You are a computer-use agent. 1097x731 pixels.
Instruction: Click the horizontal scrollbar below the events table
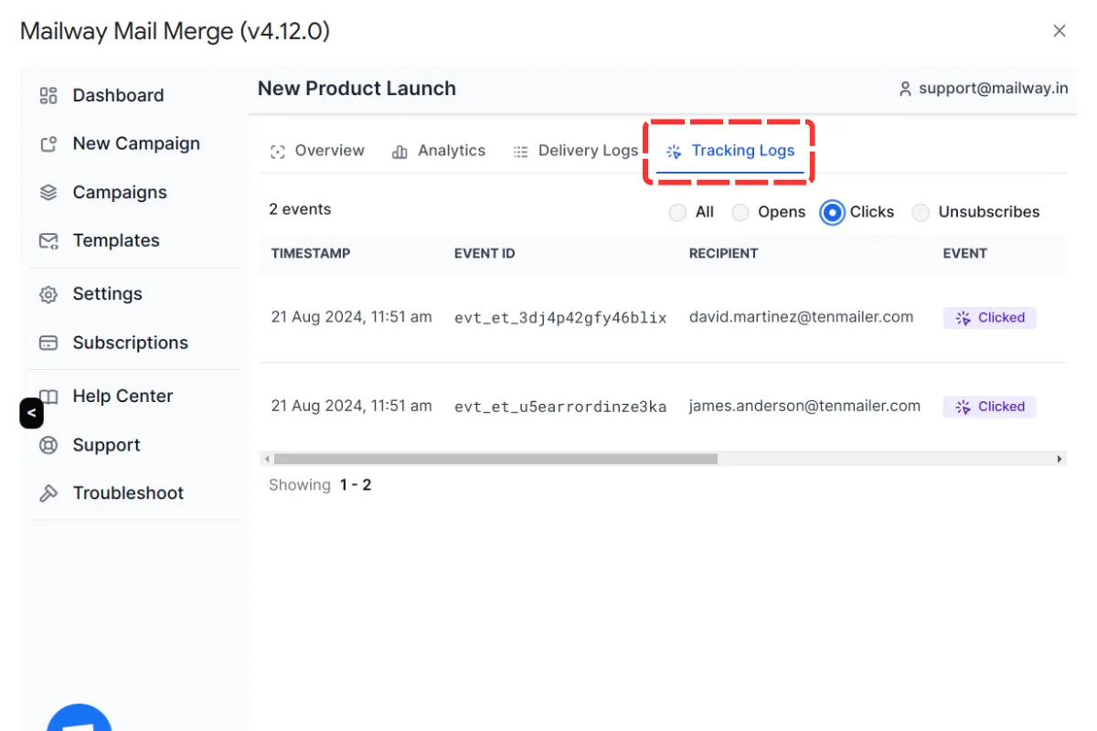tap(494, 458)
